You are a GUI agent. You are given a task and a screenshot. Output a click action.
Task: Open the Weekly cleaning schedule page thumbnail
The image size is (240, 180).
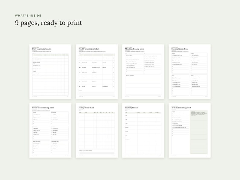pyautogui.click(x=97, y=72)
